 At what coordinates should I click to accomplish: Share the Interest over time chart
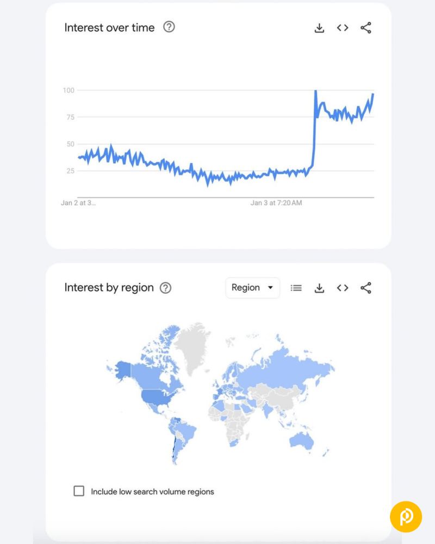[x=366, y=28]
